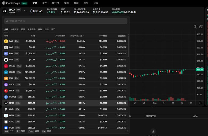Click the XAG silver market icon
Image resolution: width=208 pixels, height=136 pixels.
6,47
